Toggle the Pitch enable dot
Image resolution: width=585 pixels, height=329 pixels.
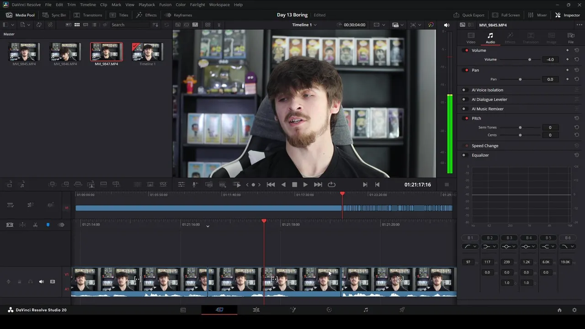pos(466,118)
